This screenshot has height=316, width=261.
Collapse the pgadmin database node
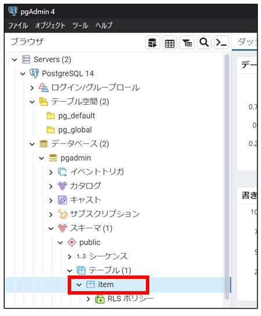coord(42,158)
